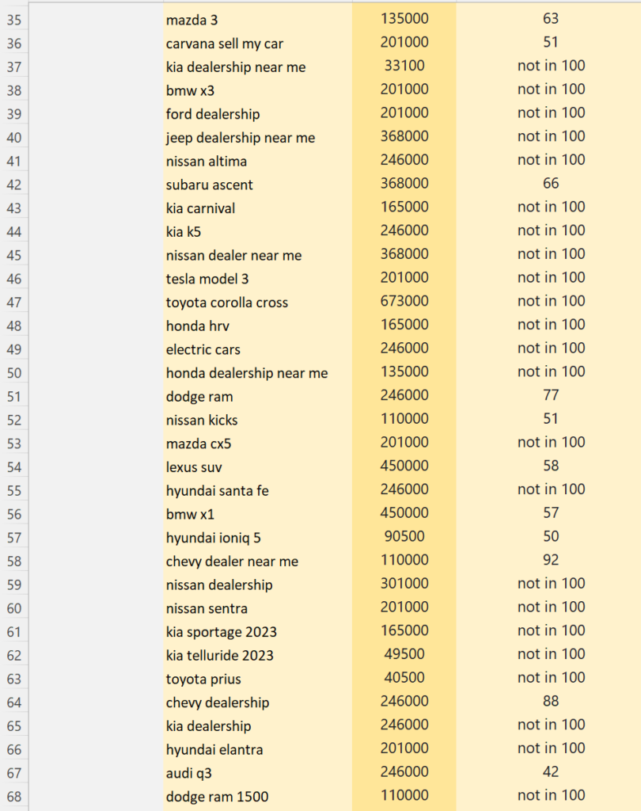Click rank 42 for audi q3
This screenshot has height=811, width=641.
551,771
